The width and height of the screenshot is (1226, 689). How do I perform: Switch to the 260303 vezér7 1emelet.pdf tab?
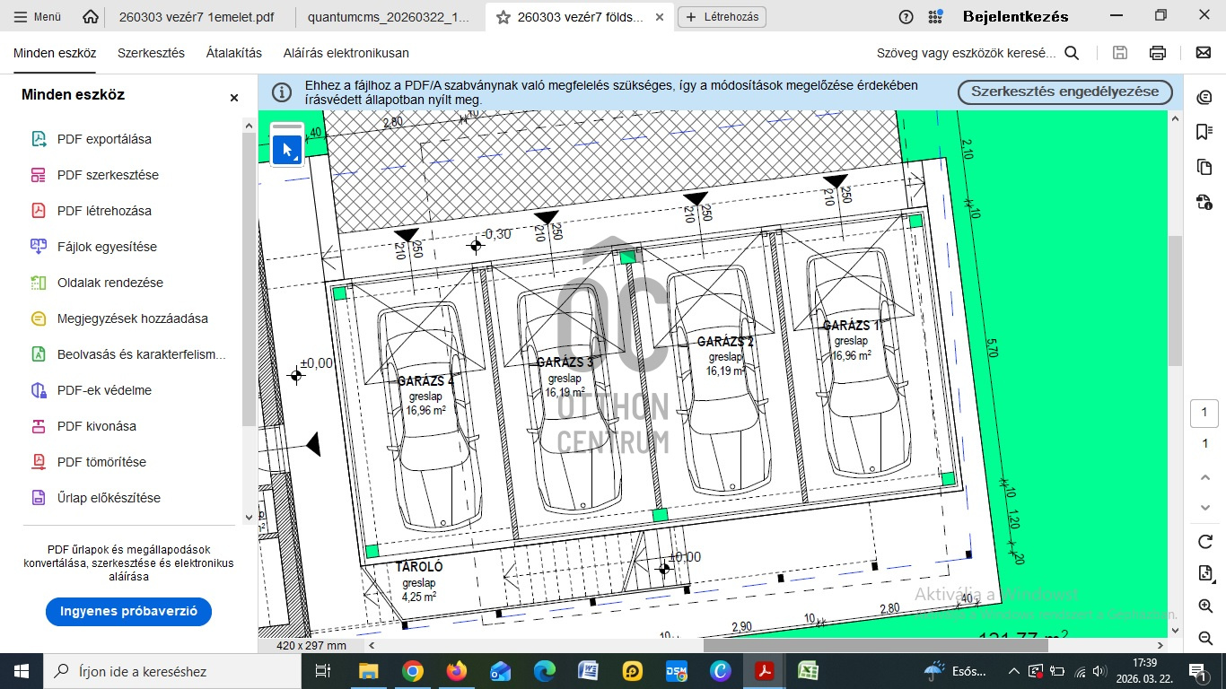196,17
